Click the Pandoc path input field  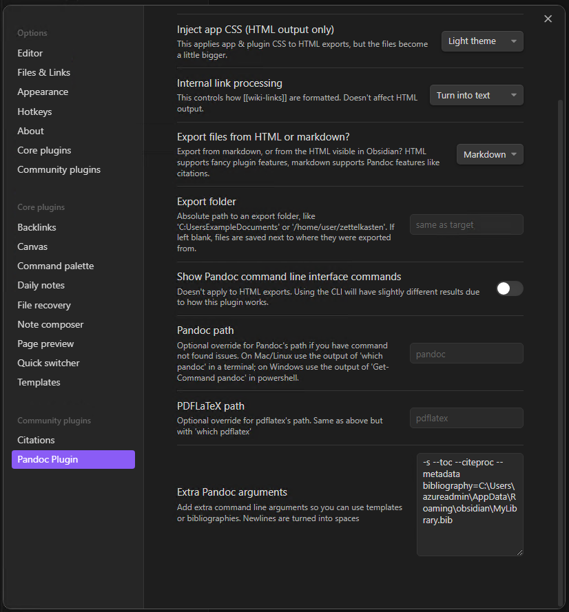[x=466, y=354]
